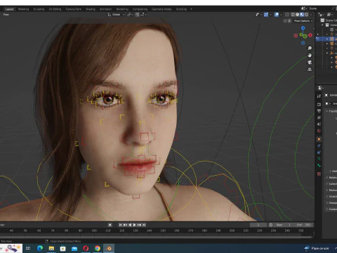Switch to the Sculpting workspace tab

tap(39, 9)
